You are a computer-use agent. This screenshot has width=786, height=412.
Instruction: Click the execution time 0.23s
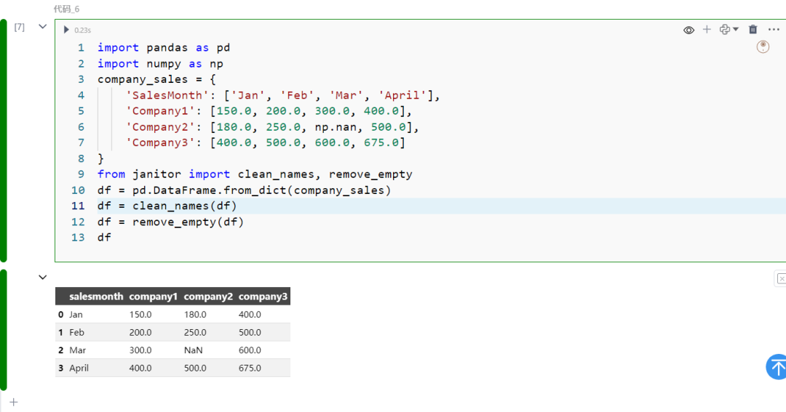click(x=83, y=31)
